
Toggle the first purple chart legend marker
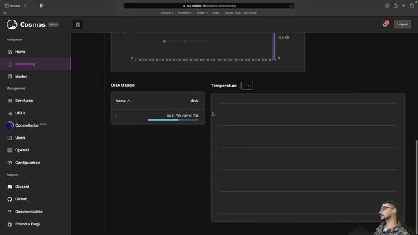tap(164, 41)
